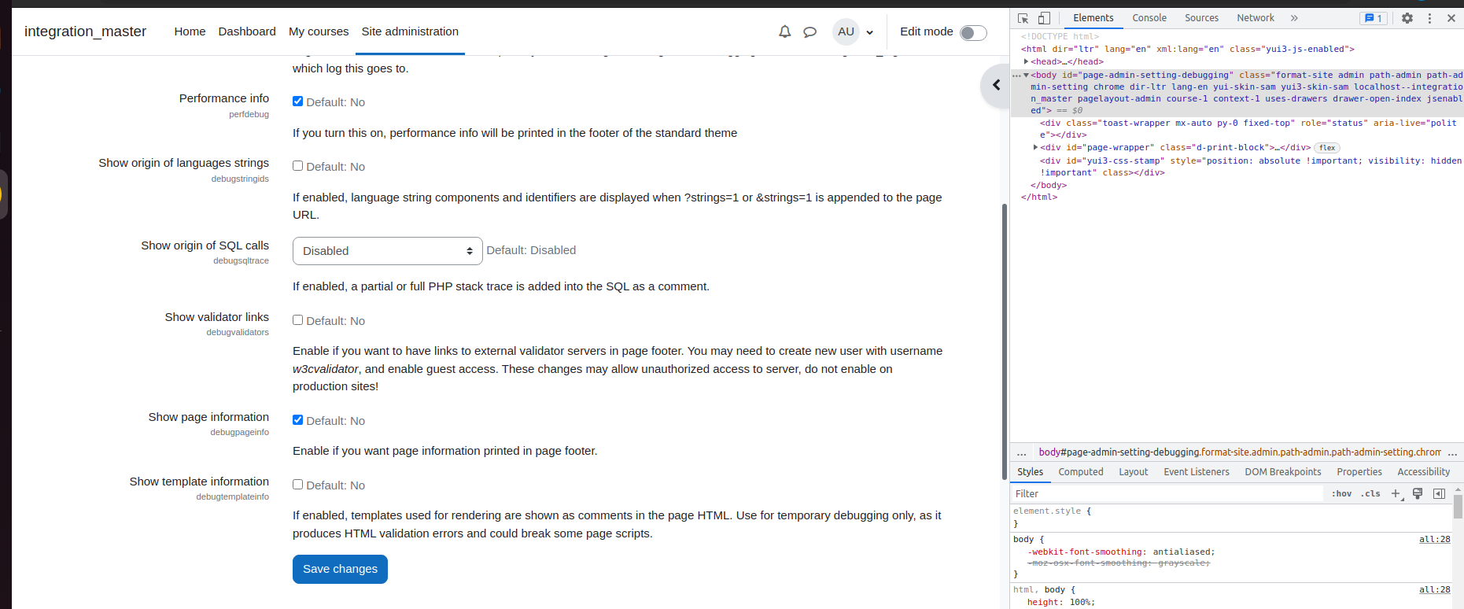Switch to DevTools Sources tab
This screenshot has height=609, width=1464.
(x=1201, y=18)
